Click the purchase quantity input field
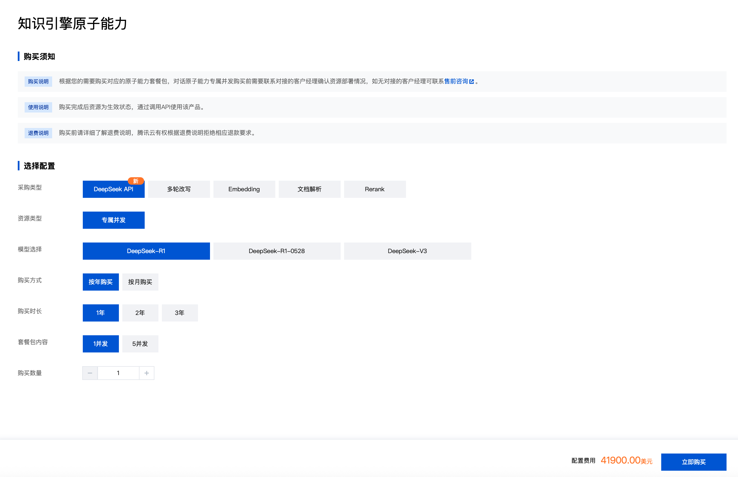Screen dimensions: 738x477 [118, 373]
